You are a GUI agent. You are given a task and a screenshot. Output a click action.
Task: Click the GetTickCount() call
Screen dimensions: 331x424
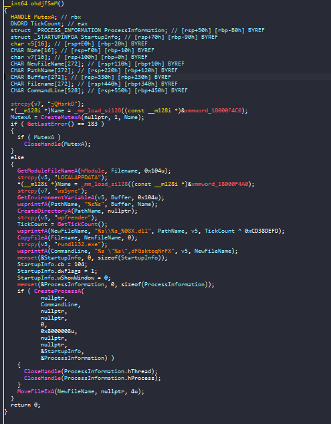pyautogui.click(x=82, y=224)
